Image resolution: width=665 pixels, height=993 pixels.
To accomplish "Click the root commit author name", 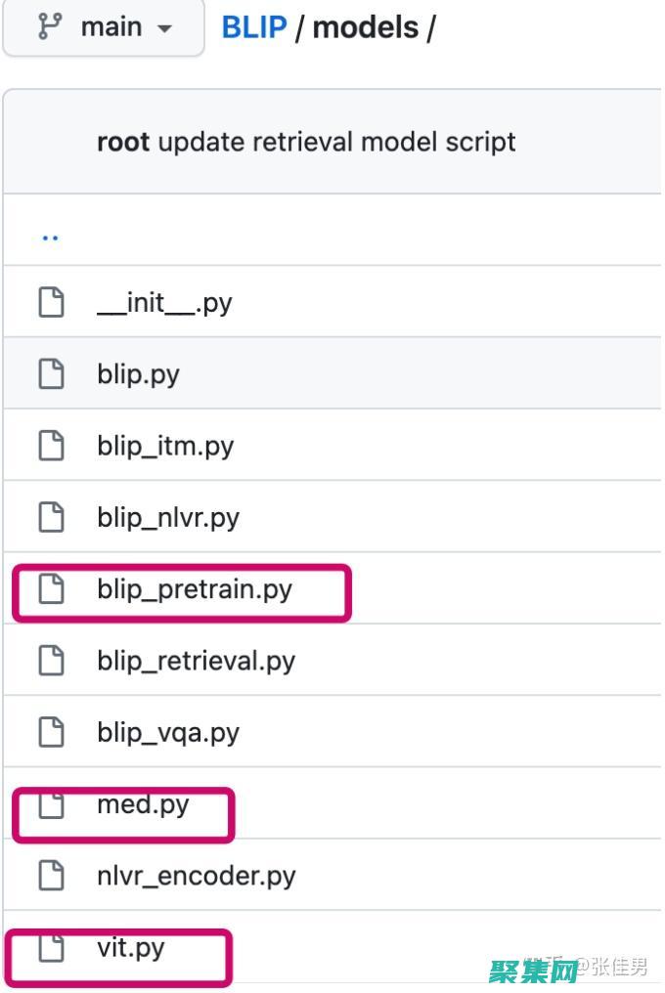I will 123,142.
